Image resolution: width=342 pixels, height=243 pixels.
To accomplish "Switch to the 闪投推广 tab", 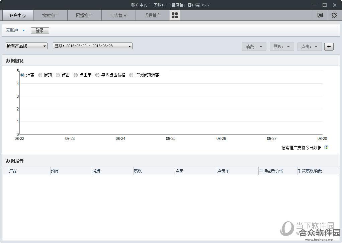I will [153, 15].
